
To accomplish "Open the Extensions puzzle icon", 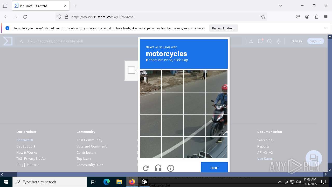I will tap(316, 17).
